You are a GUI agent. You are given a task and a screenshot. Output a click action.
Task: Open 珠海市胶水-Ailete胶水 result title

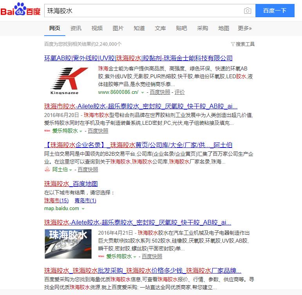click(x=141, y=106)
